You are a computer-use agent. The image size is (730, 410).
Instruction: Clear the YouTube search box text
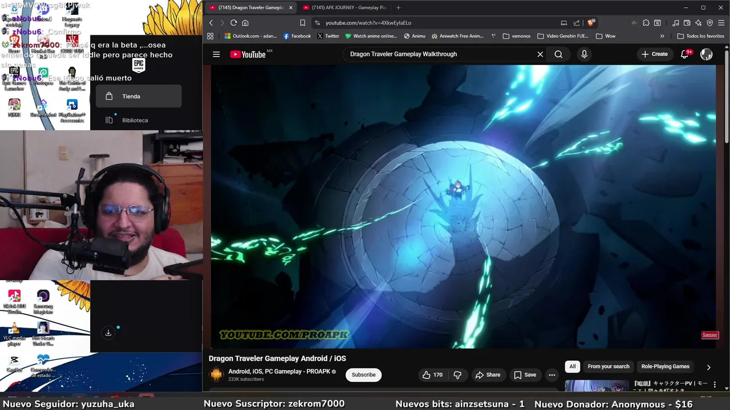[x=540, y=54]
